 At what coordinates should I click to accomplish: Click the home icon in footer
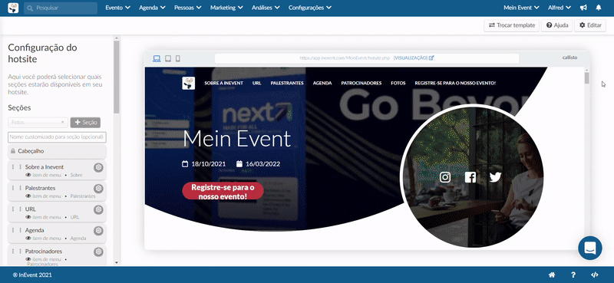click(552, 275)
